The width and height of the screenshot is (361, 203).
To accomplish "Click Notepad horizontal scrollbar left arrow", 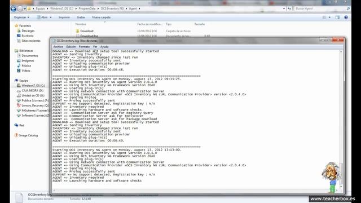I will [x=54, y=191].
